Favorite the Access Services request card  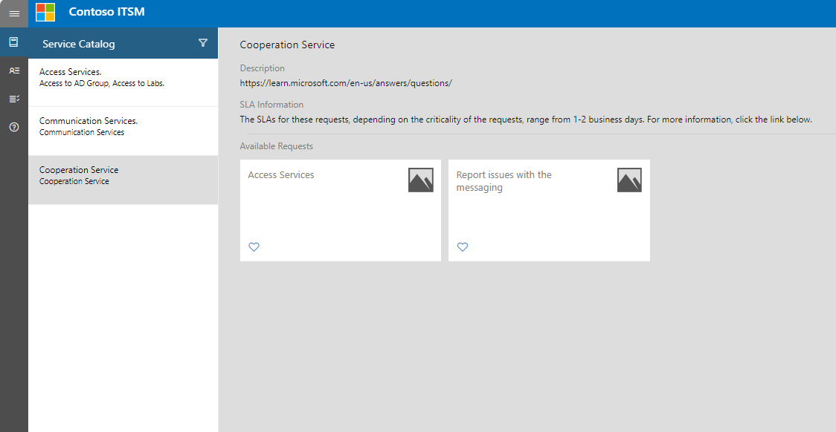point(254,247)
